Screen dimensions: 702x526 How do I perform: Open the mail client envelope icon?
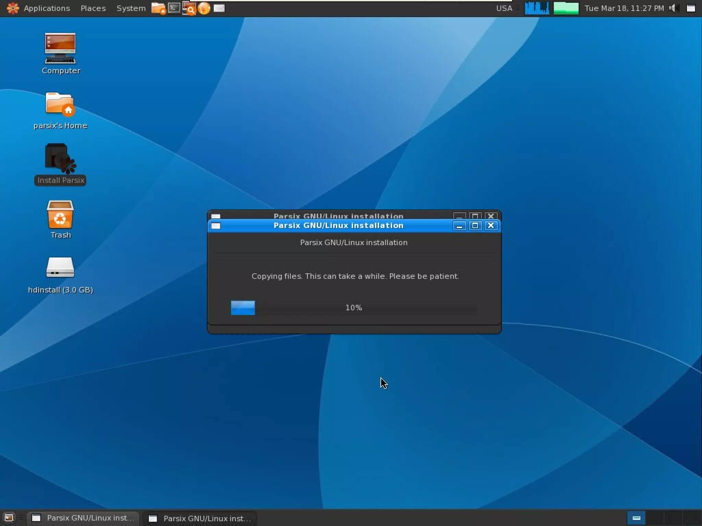coord(219,8)
